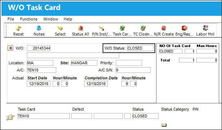The height and width of the screenshot is (130, 222).
Task: Open the Window menu
Action: [51, 19]
